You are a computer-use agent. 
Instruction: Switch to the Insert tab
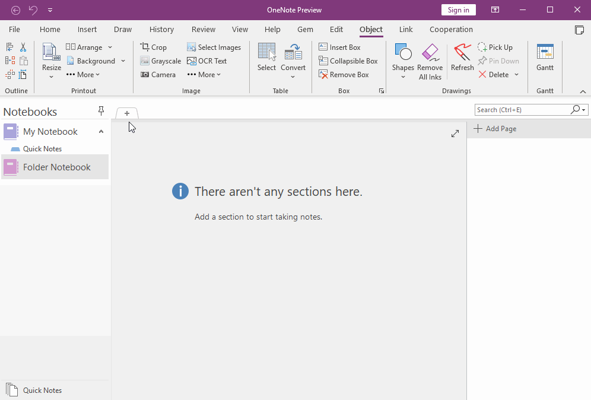click(x=87, y=30)
